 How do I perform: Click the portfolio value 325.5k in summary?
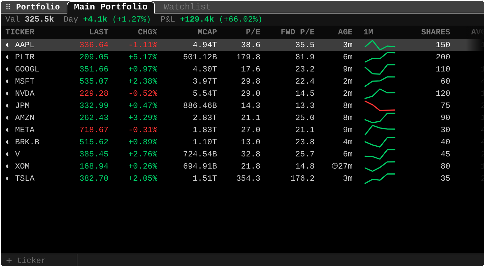(39, 19)
